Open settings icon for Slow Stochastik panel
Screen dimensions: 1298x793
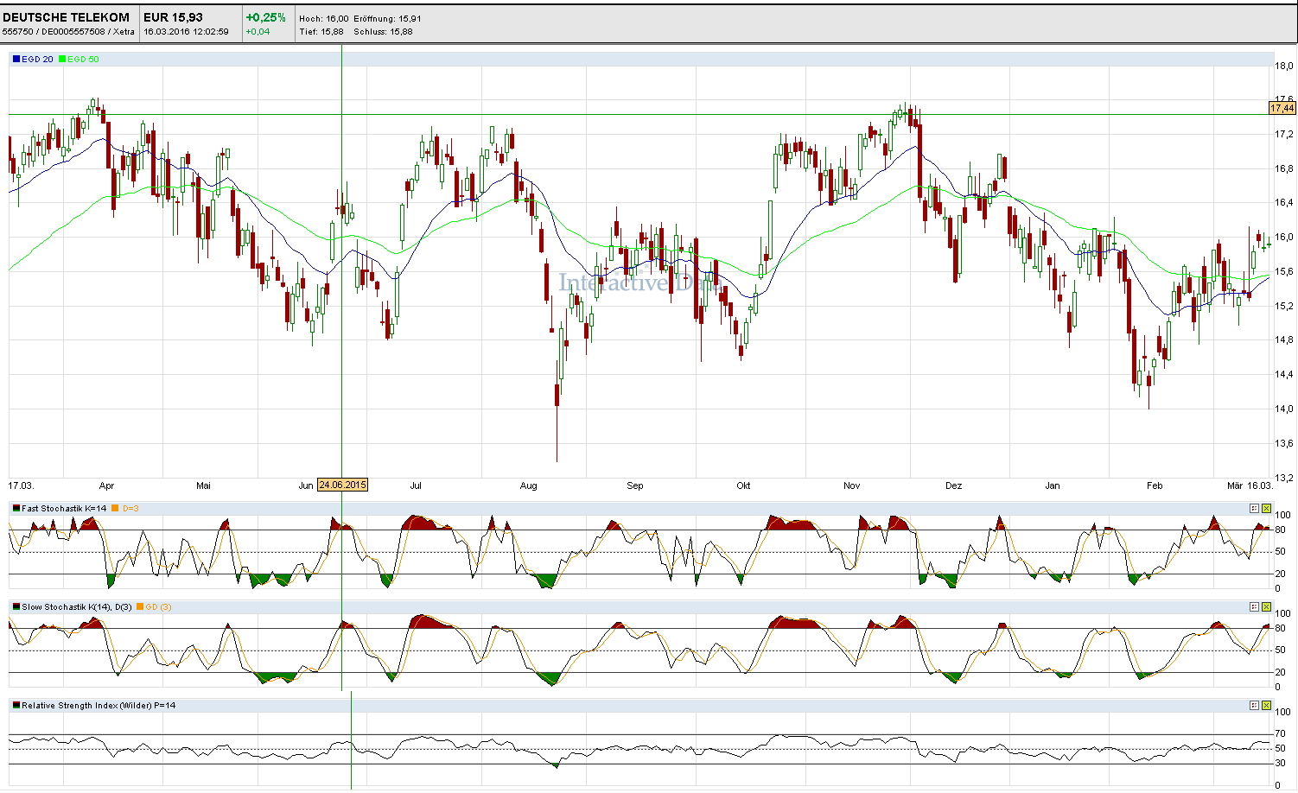pyautogui.click(x=1254, y=607)
